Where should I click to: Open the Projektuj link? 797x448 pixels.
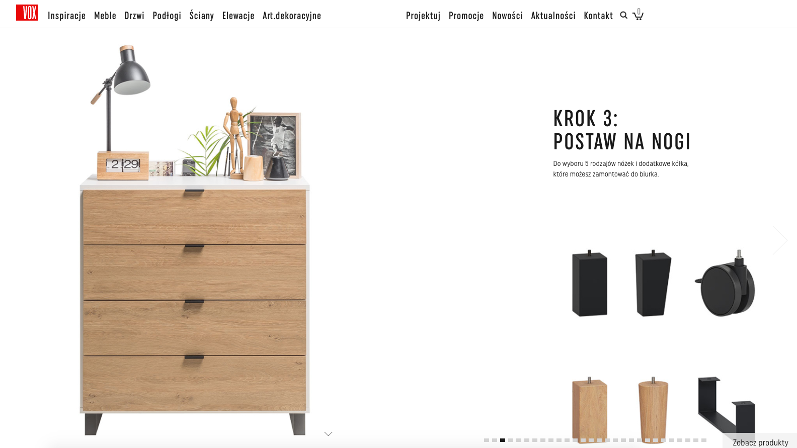tap(423, 16)
